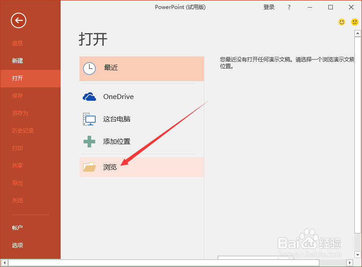Send a smile feedback face icon

tap(342, 22)
